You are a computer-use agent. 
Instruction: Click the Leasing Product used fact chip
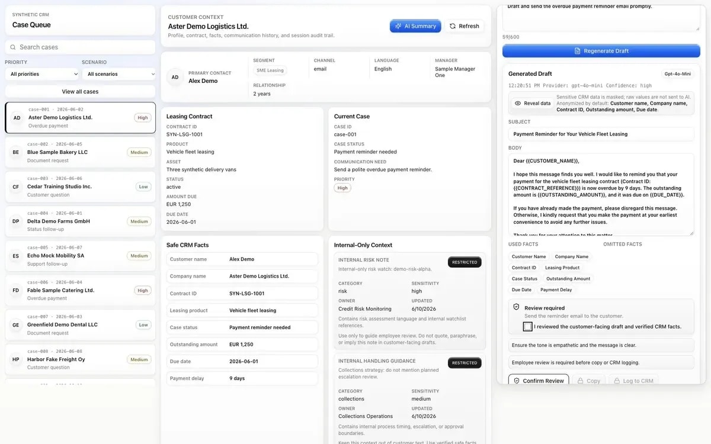click(562, 268)
